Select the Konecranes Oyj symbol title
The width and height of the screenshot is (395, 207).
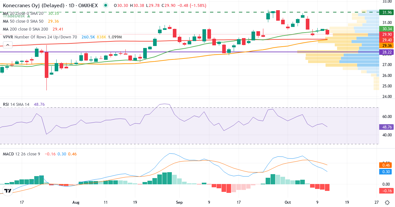click(50, 6)
